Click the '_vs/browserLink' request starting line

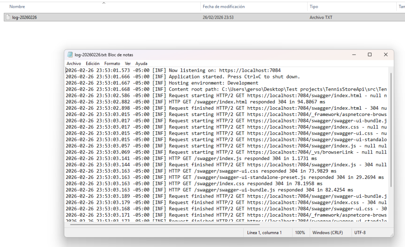(x=226, y=152)
